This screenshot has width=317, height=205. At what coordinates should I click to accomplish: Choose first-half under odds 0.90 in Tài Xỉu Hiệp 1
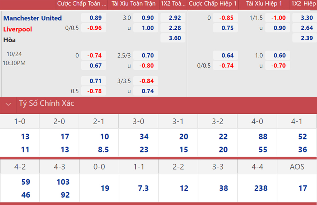[278, 28]
